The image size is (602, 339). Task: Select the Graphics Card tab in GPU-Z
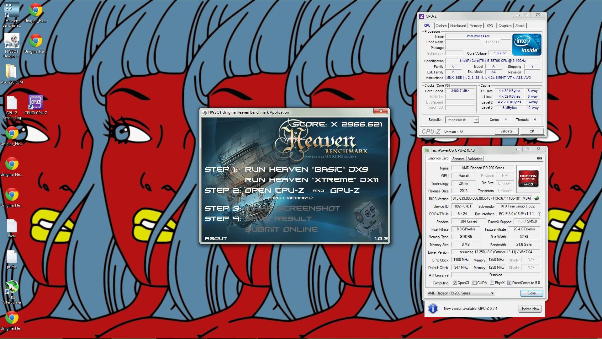pyautogui.click(x=438, y=158)
